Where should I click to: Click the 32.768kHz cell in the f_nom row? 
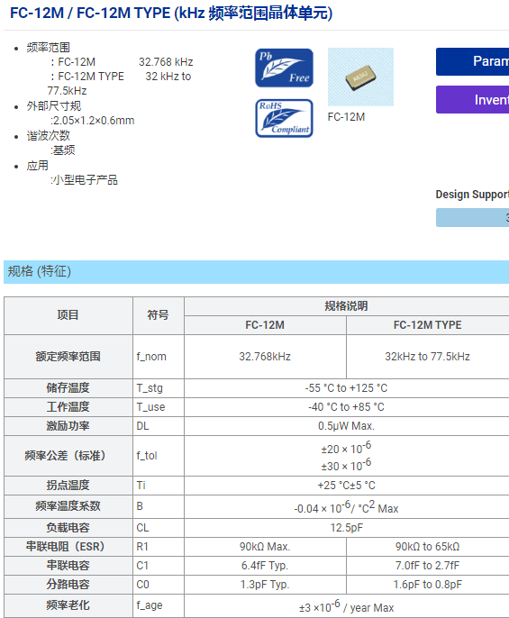tap(265, 357)
